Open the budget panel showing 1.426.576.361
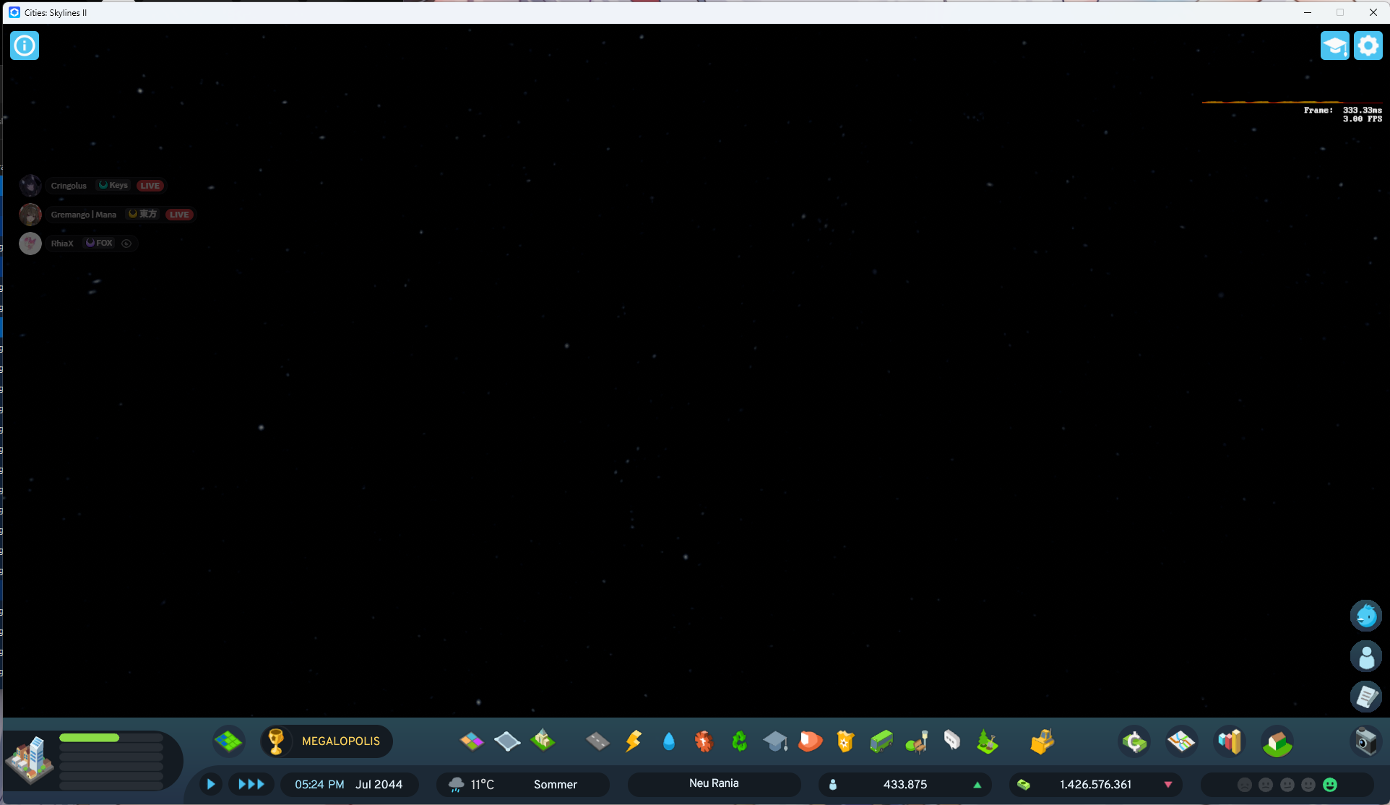1390x805 pixels. pyautogui.click(x=1096, y=784)
